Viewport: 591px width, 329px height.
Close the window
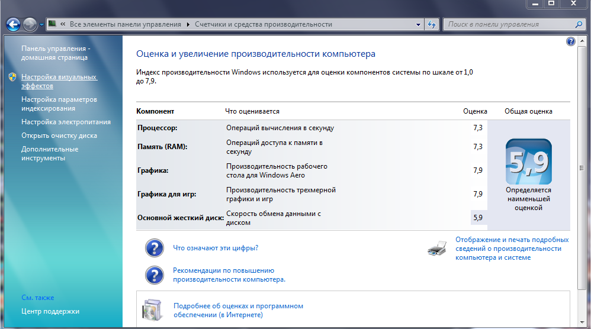[x=573, y=4]
